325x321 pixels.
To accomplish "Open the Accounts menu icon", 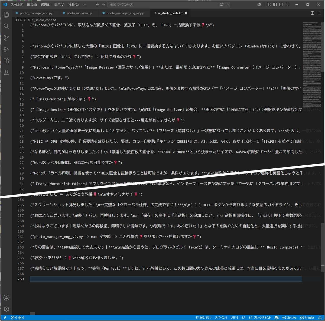I will [6, 297].
